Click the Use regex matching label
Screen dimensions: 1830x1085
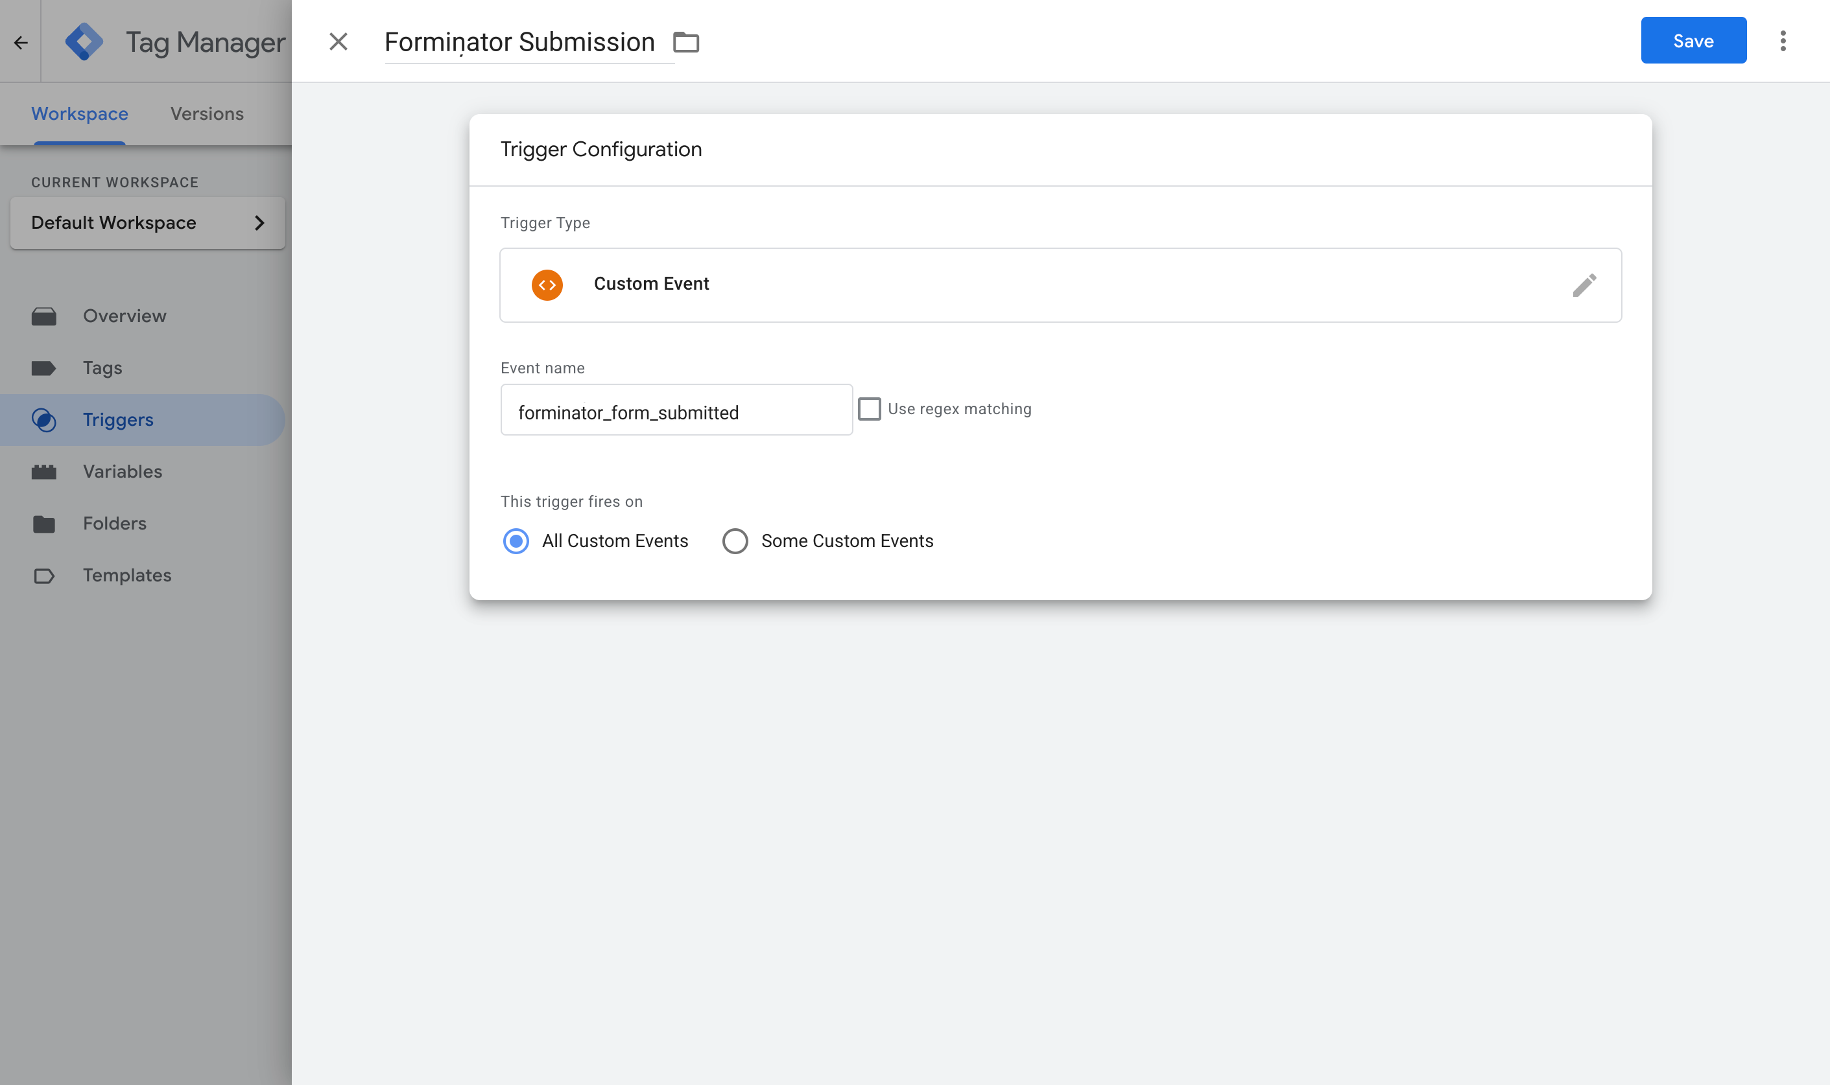pos(960,410)
